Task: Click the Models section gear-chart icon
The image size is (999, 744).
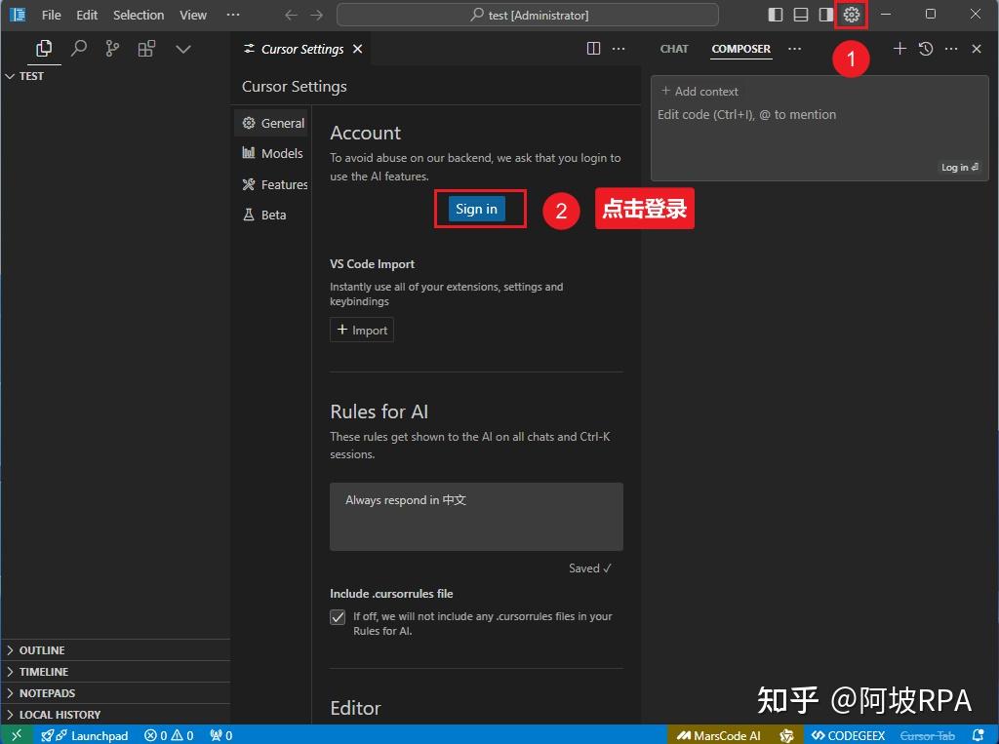Action: coord(248,153)
